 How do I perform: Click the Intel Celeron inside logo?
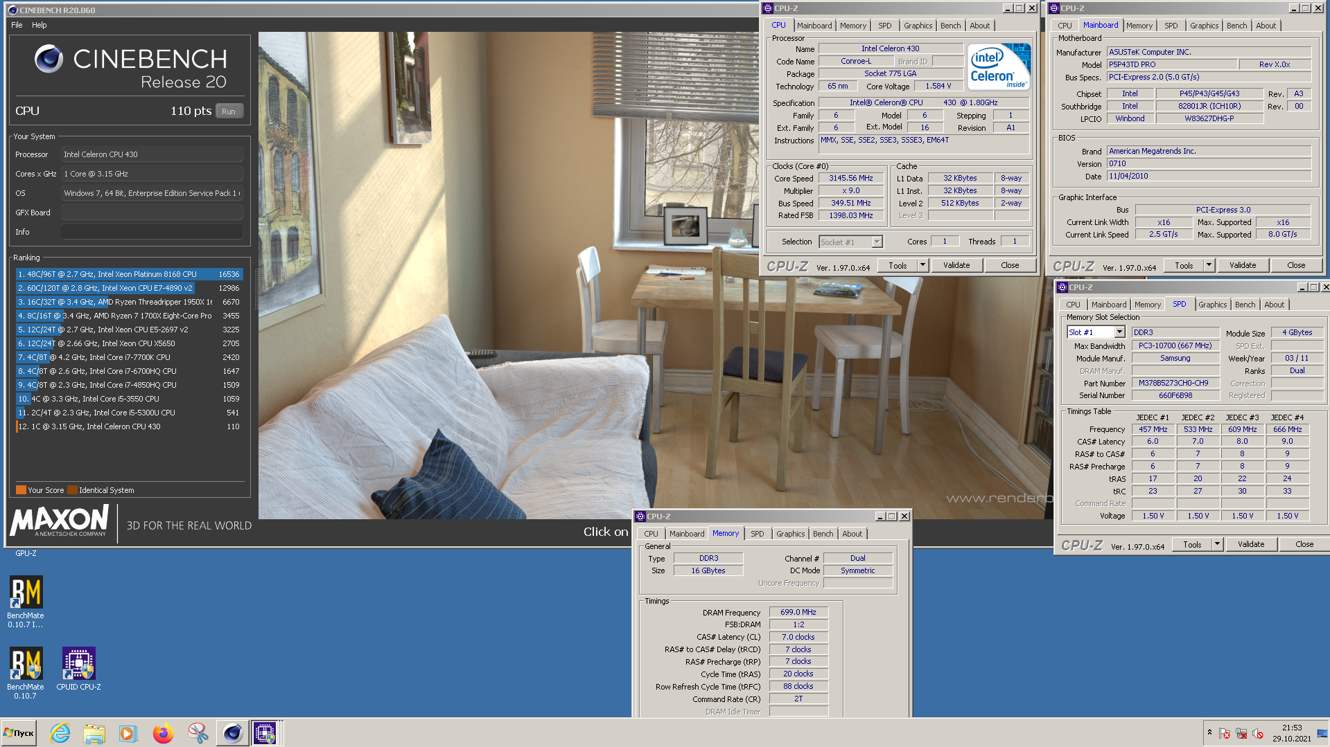point(999,66)
